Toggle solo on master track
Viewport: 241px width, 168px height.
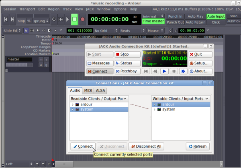click(46, 60)
